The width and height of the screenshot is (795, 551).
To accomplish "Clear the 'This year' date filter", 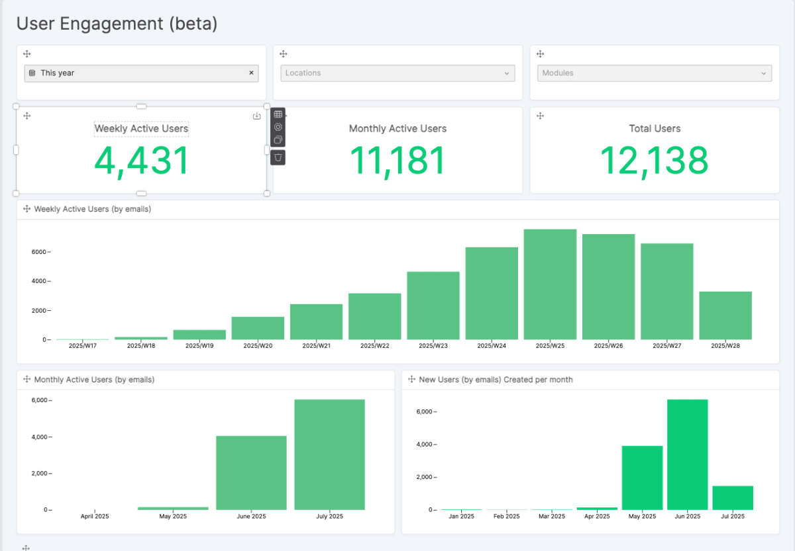I will click(251, 73).
